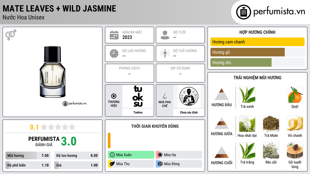Click the Hương gỗ accord bar
Screen dimensions: 310x174
coord(257,52)
